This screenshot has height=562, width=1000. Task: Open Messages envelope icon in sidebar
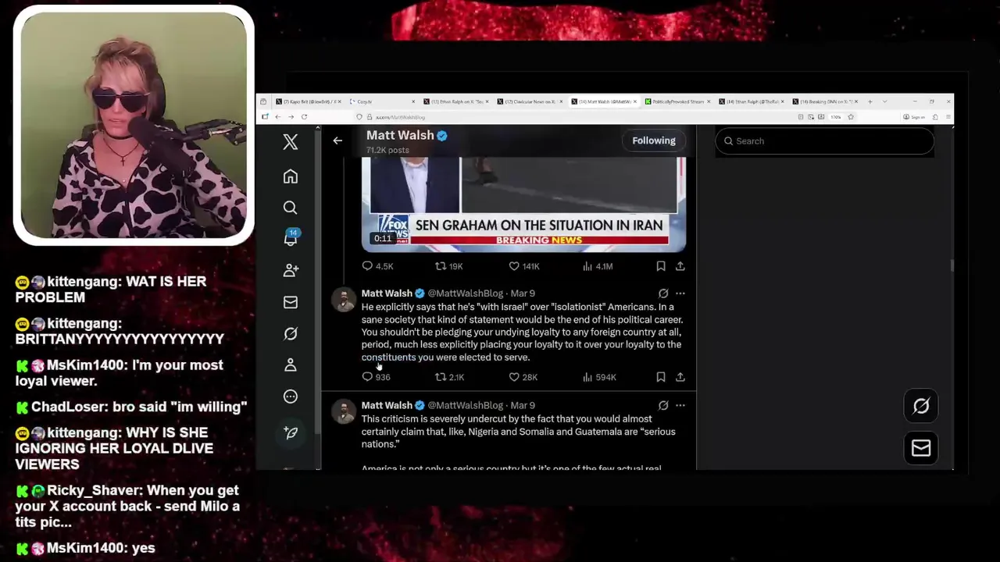291,302
